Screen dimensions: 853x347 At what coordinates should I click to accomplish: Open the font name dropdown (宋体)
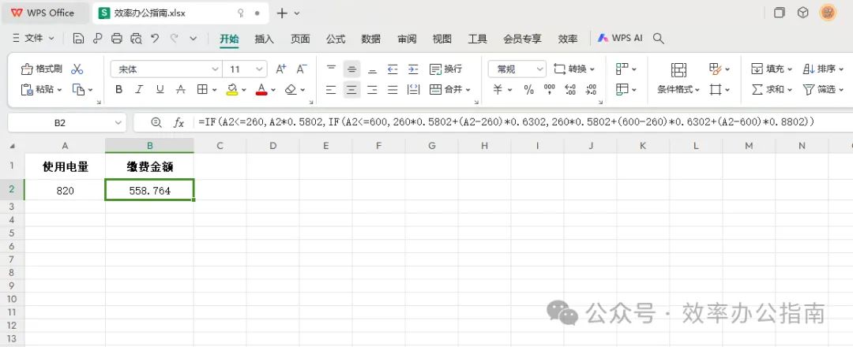coord(215,69)
